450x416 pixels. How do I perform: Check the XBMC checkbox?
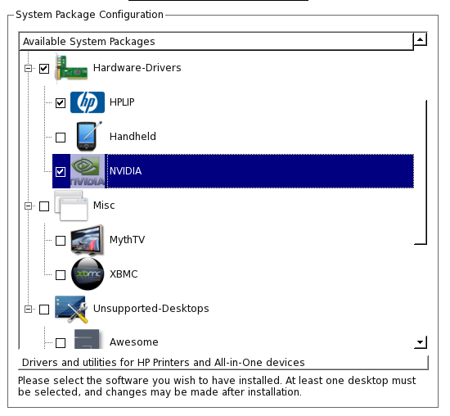pyautogui.click(x=61, y=275)
